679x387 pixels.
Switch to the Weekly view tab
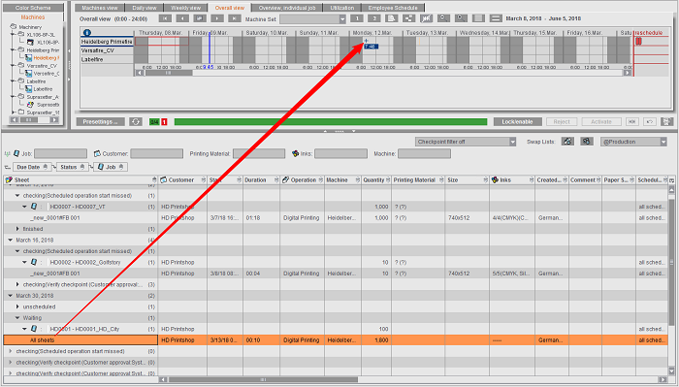(186, 8)
